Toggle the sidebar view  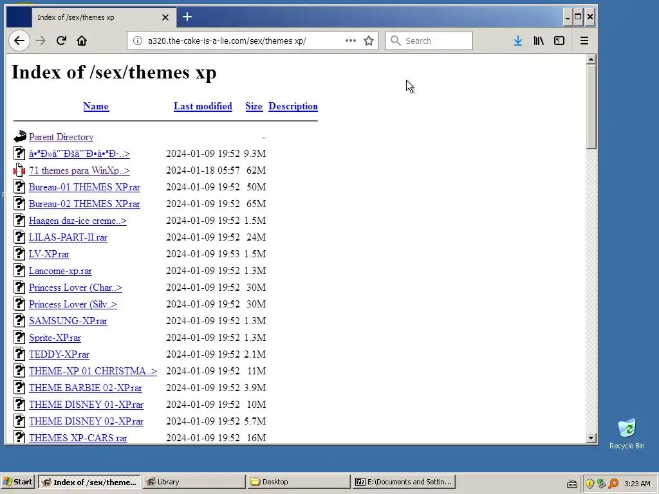(559, 41)
